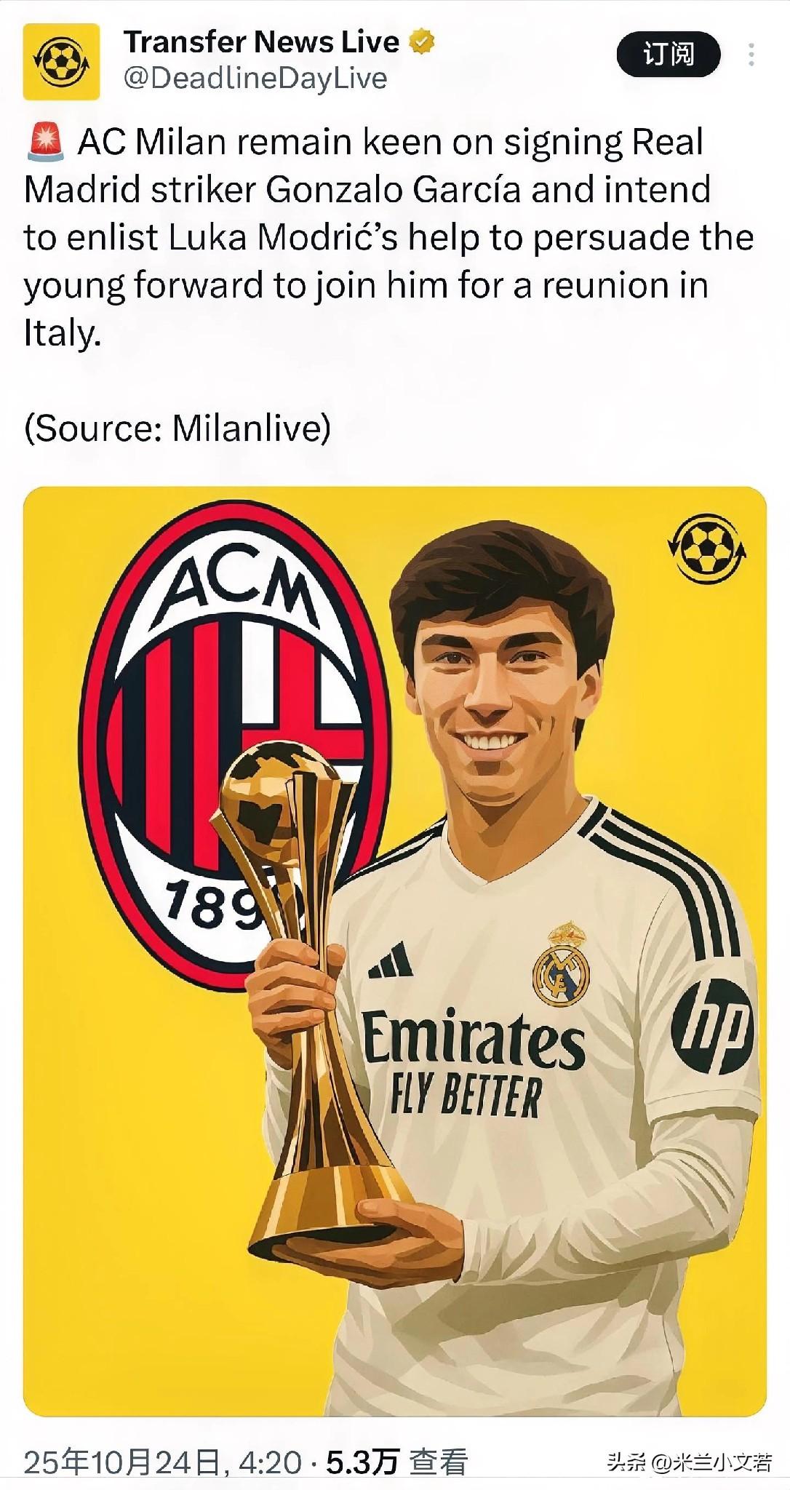The height and width of the screenshot is (1490, 790).
Task: Click the Real Madrid badge on the shirt
Action: pyautogui.click(x=561, y=965)
